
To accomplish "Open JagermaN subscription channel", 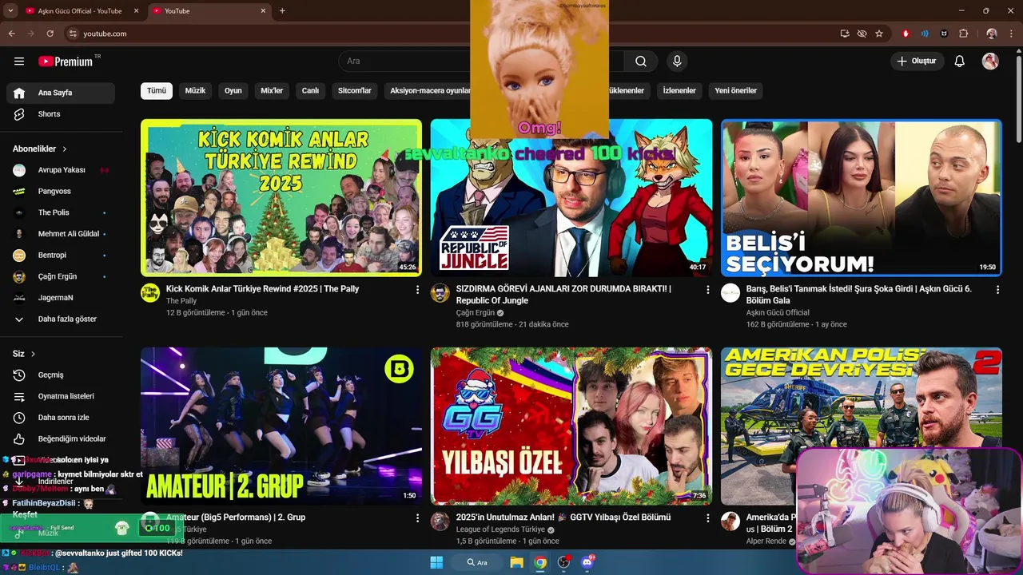I will [x=61, y=298].
